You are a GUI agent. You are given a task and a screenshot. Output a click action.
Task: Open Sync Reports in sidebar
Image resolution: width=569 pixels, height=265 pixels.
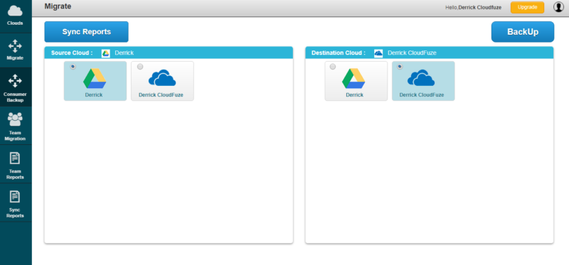(15, 202)
